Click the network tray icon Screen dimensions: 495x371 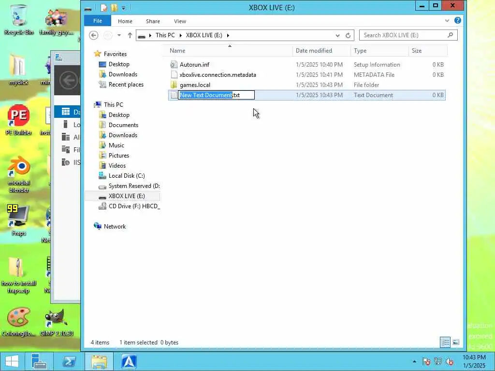tap(438, 361)
